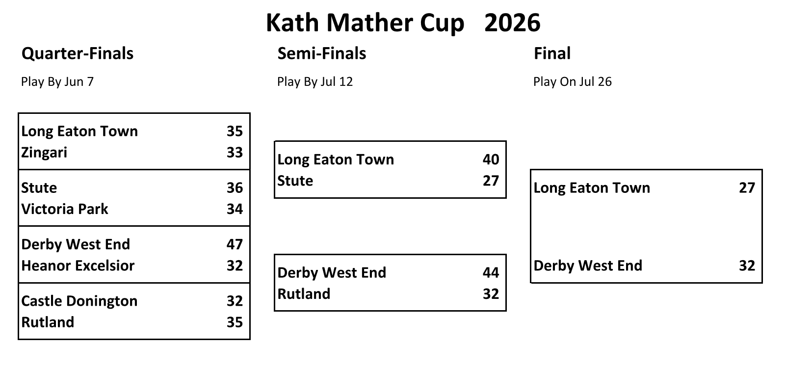This screenshot has height=372, width=786.
Task: Click Castle Donington team entry
Action: (79, 301)
